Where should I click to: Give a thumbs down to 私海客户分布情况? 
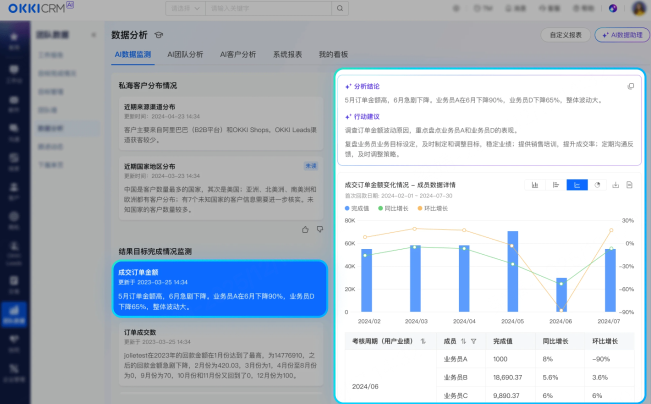(320, 229)
